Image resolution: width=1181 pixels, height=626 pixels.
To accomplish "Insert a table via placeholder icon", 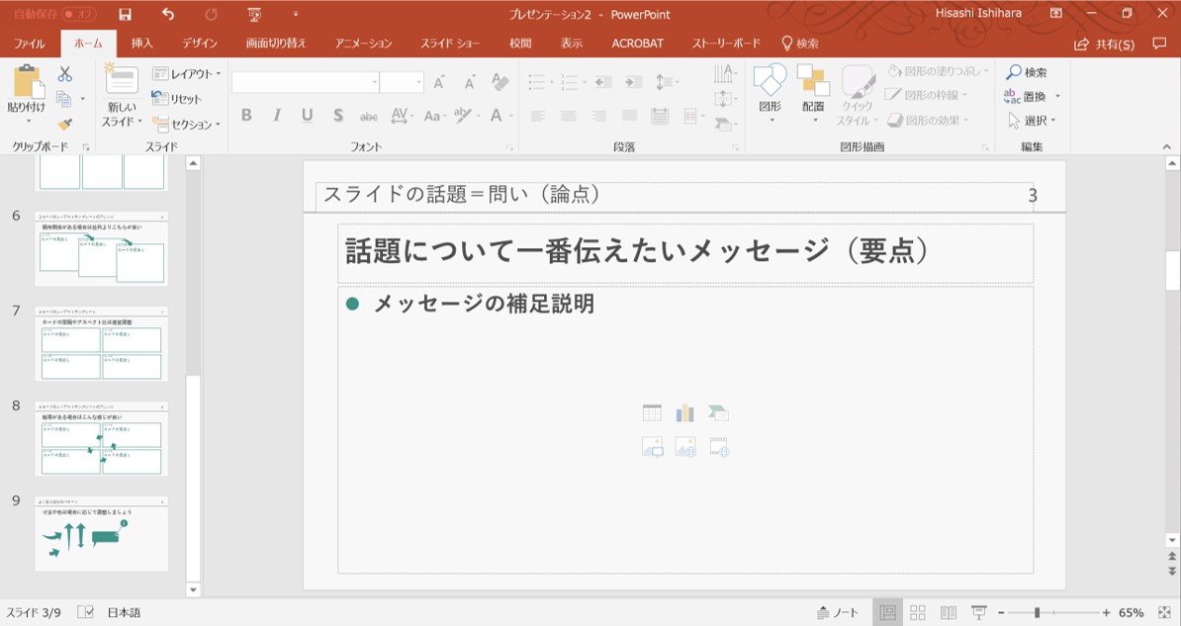I will (652, 413).
